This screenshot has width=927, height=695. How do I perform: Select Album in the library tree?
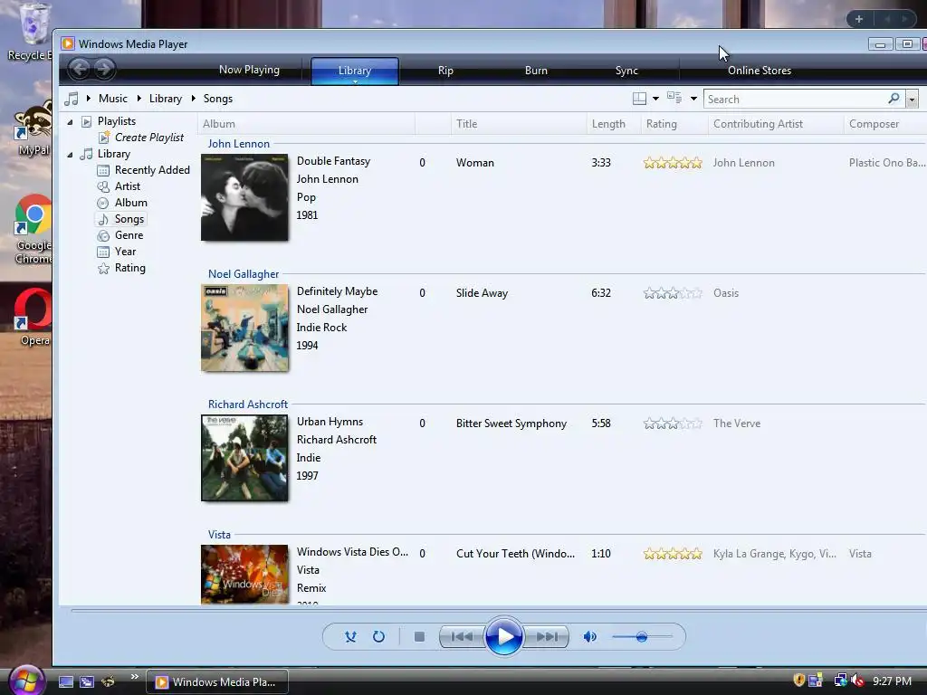pyautogui.click(x=130, y=203)
